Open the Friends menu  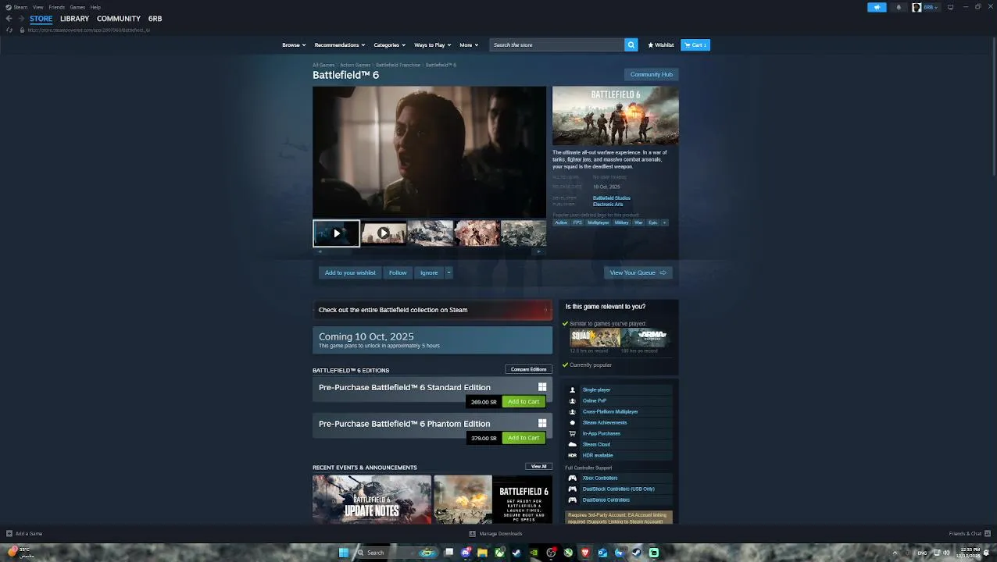[56, 7]
